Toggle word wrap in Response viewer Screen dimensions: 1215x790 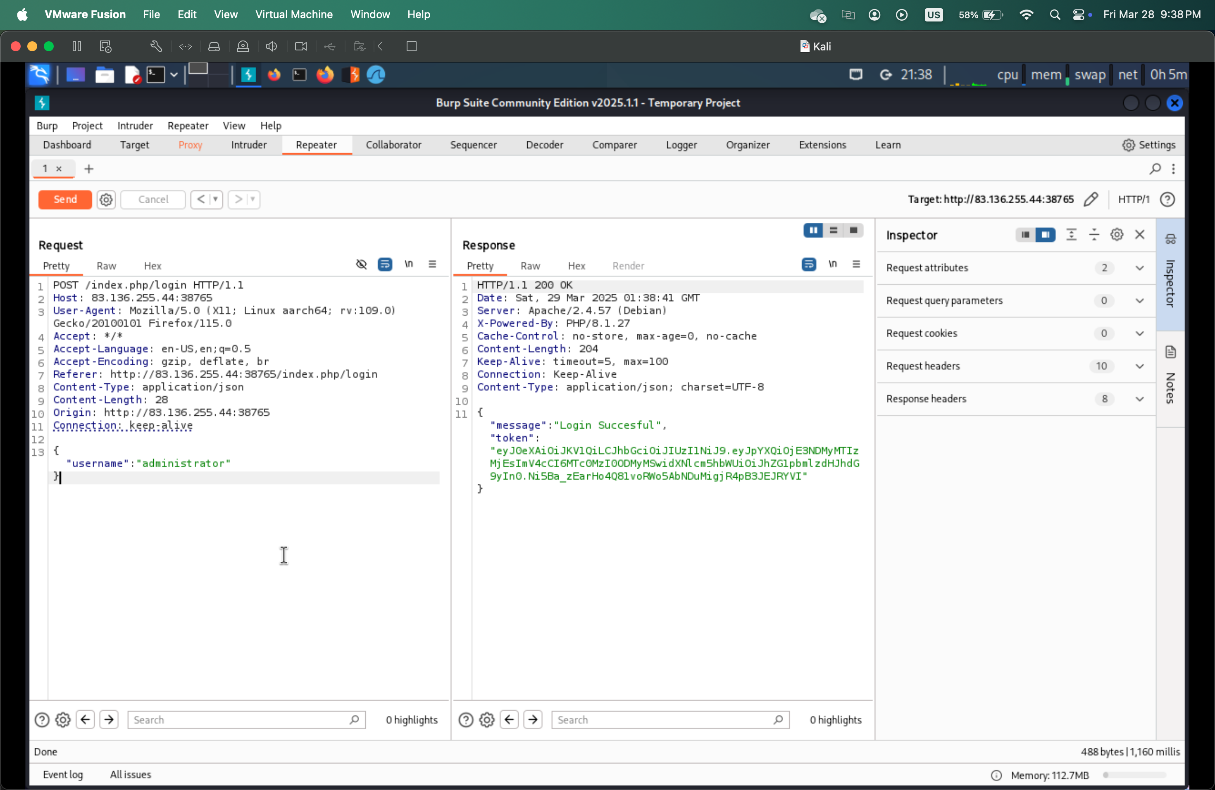point(809,264)
